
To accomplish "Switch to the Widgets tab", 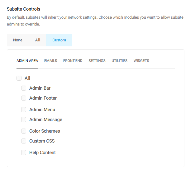I will click(141, 61).
